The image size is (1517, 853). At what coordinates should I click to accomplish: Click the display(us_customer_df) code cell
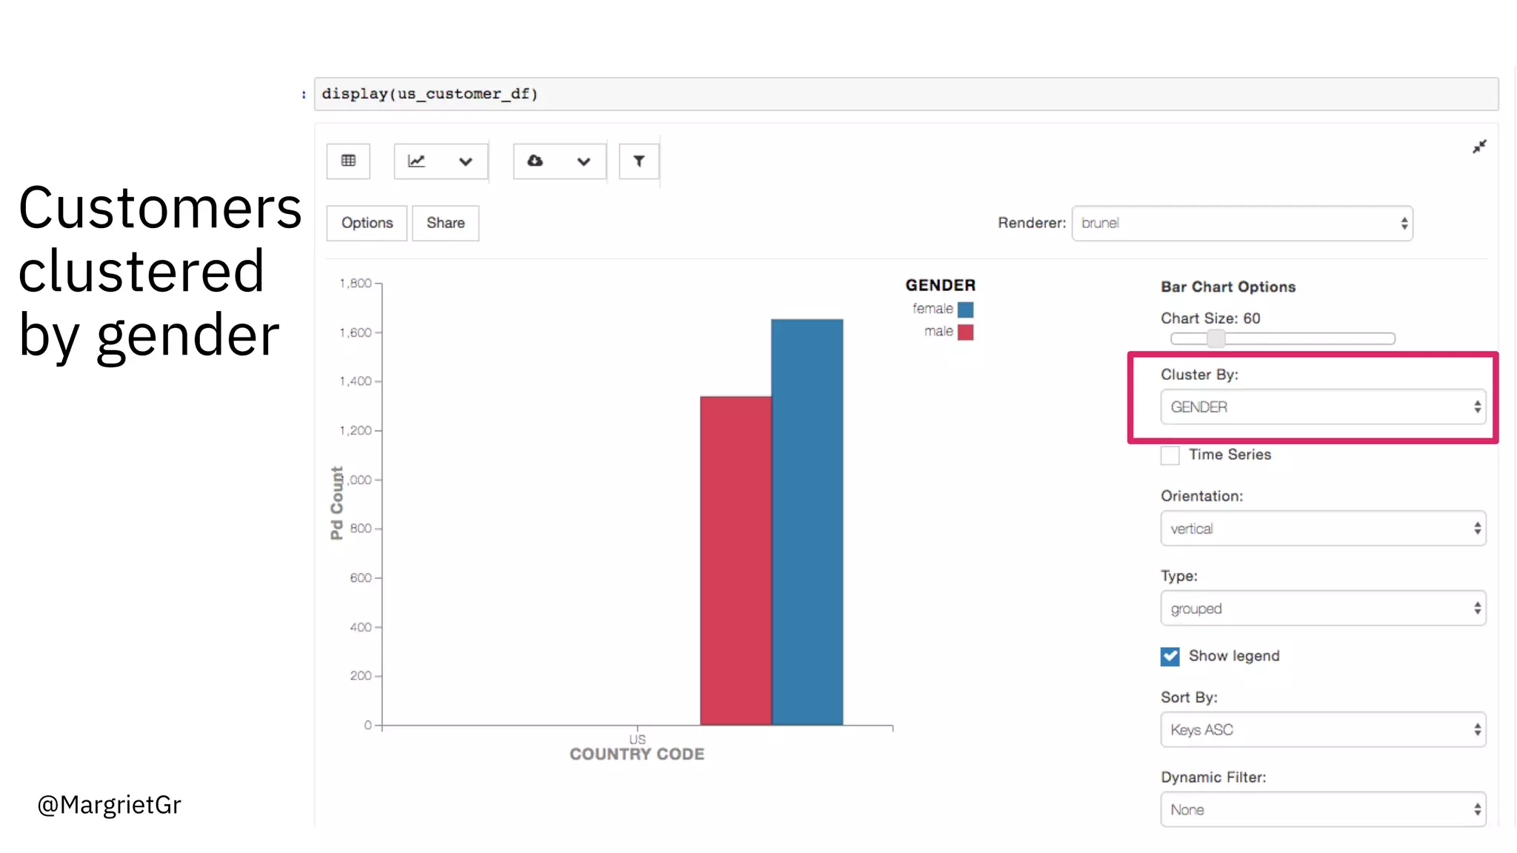pos(905,94)
